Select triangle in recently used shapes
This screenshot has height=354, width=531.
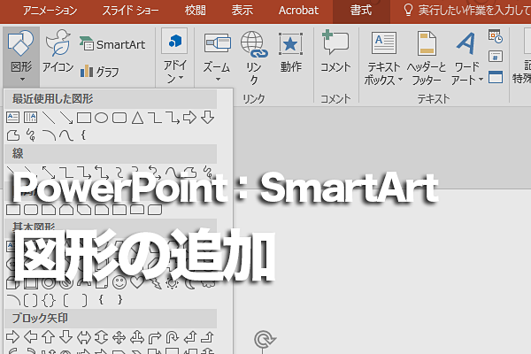137,118
